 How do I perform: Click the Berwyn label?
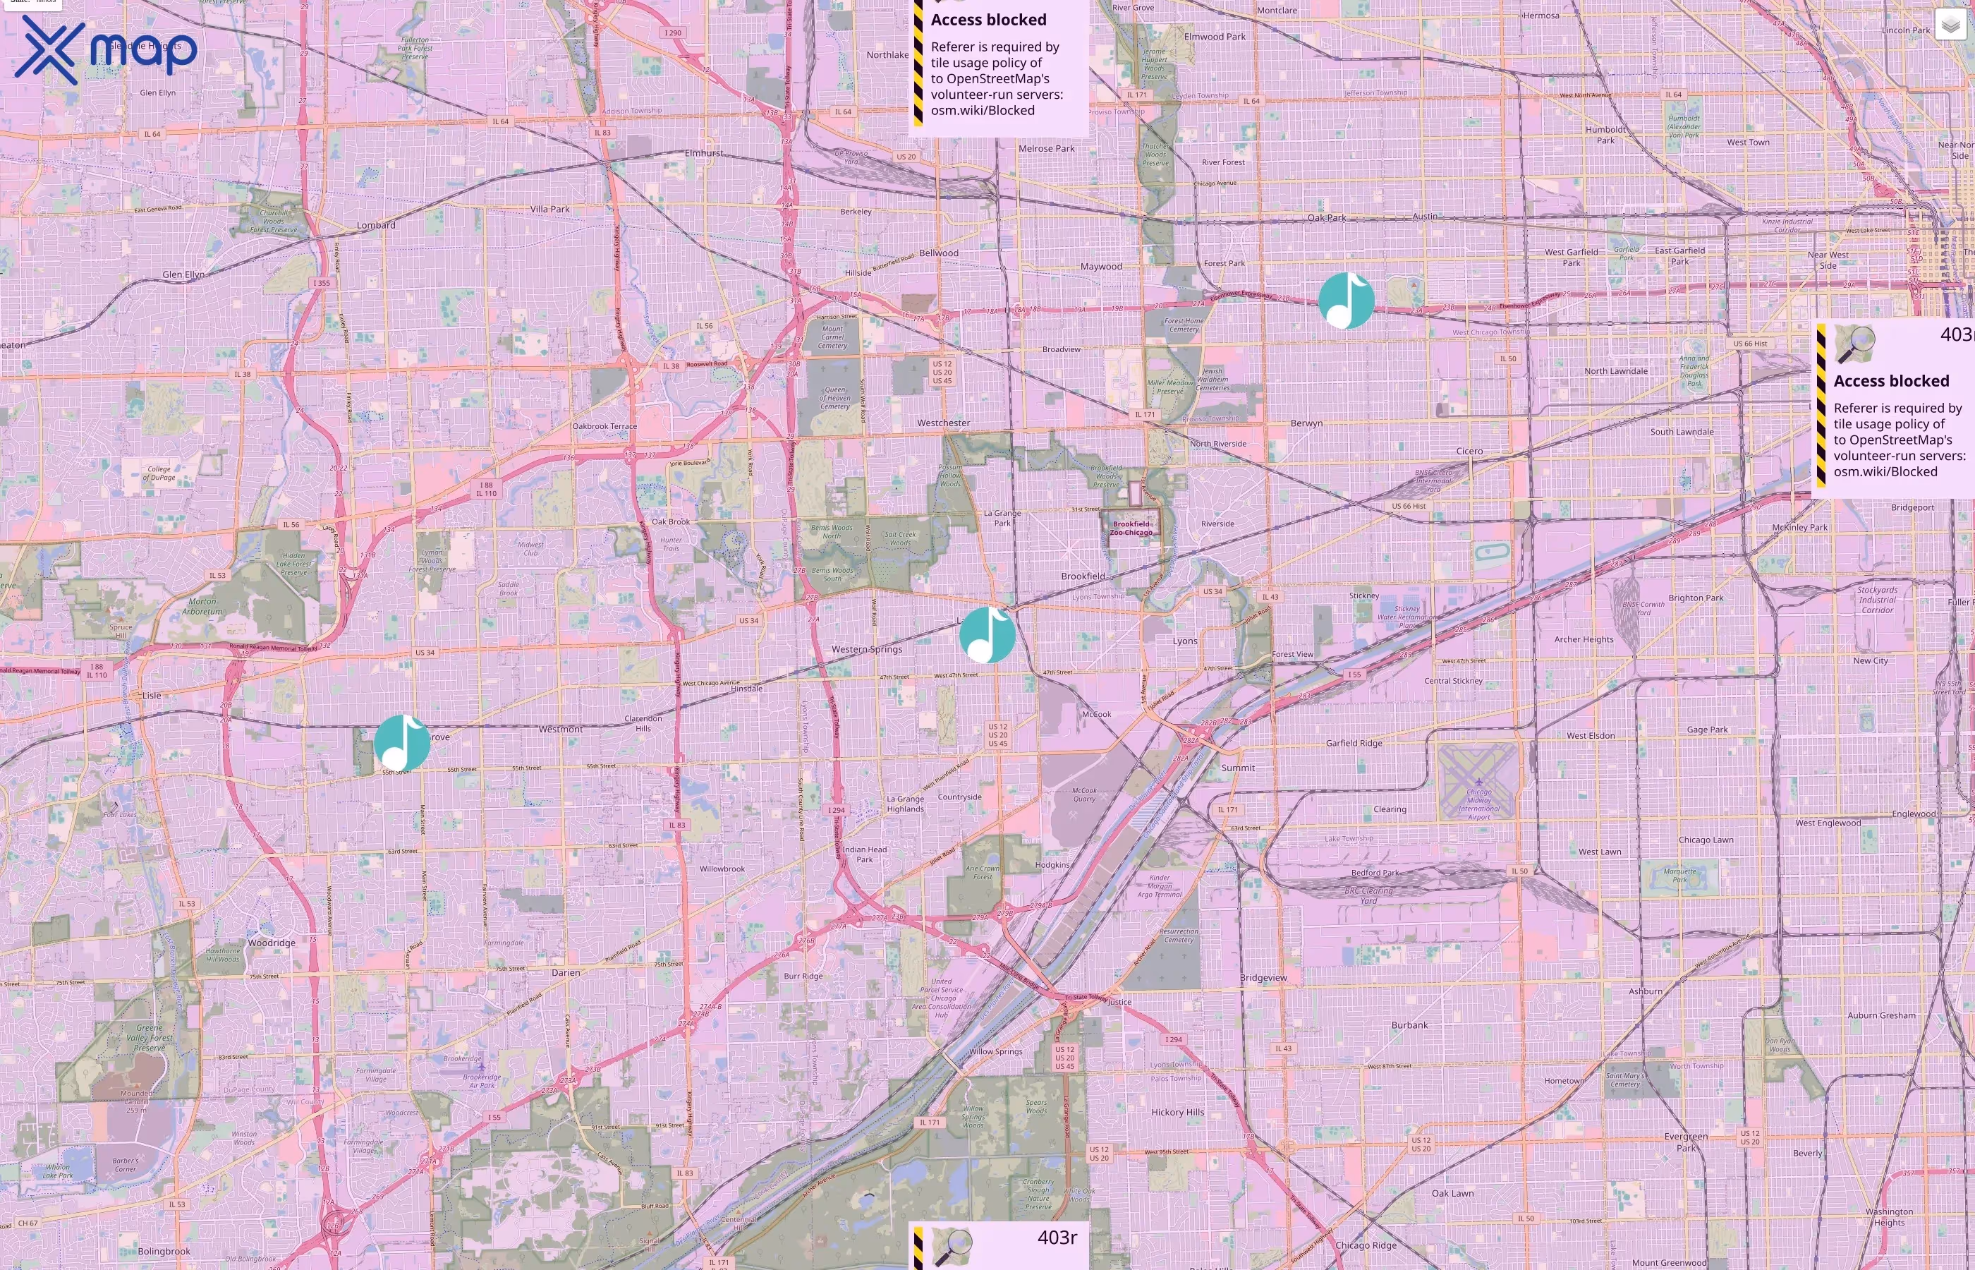coord(1306,423)
